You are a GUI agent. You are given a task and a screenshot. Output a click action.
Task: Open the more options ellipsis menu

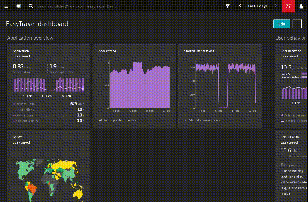(x=297, y=24)
